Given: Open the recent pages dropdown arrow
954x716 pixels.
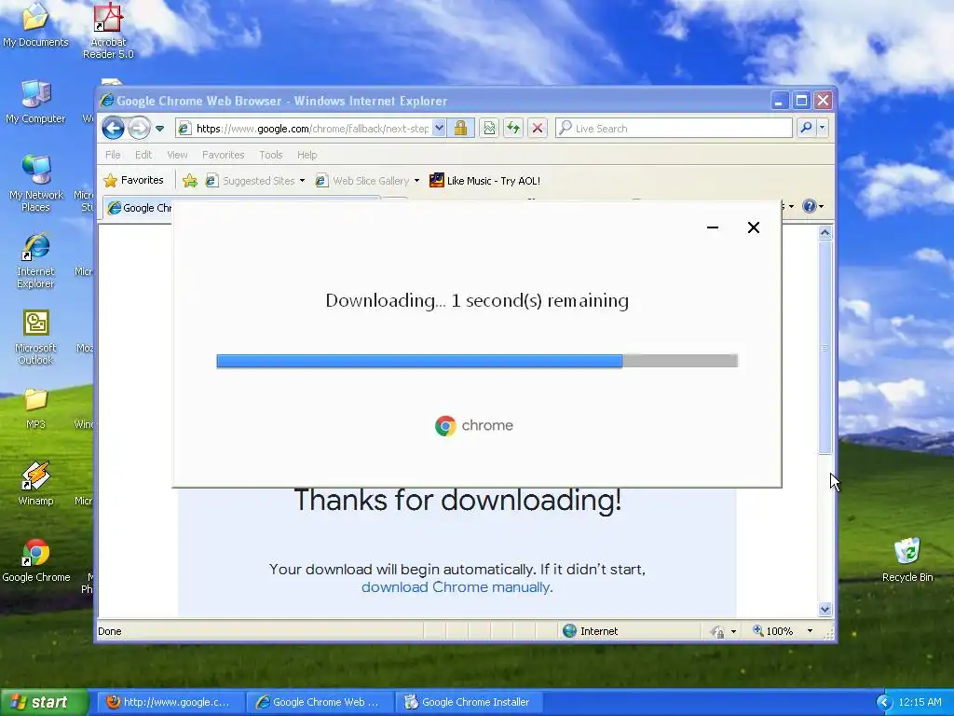Looking at the screenshot, I should click(x=159, y=129).
